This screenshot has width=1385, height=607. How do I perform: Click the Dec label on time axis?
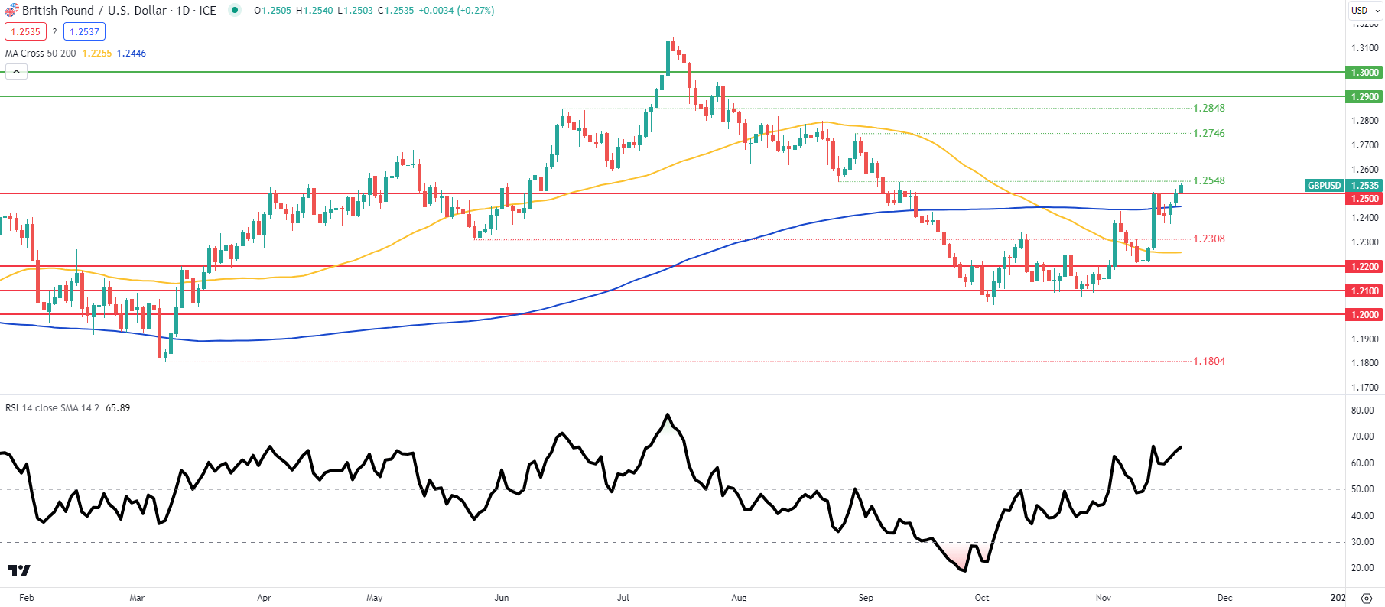(x=1225, y=598)
